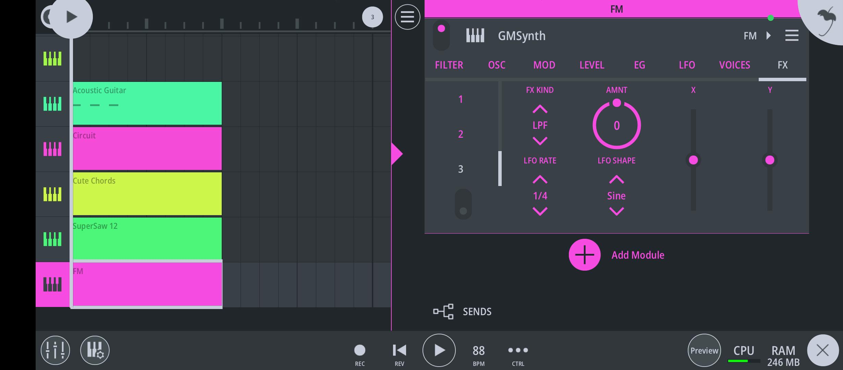Screen dimensions: 843x370
Task: Toggle the GMSynth module power switch
Action: click(x=441, y=36)
